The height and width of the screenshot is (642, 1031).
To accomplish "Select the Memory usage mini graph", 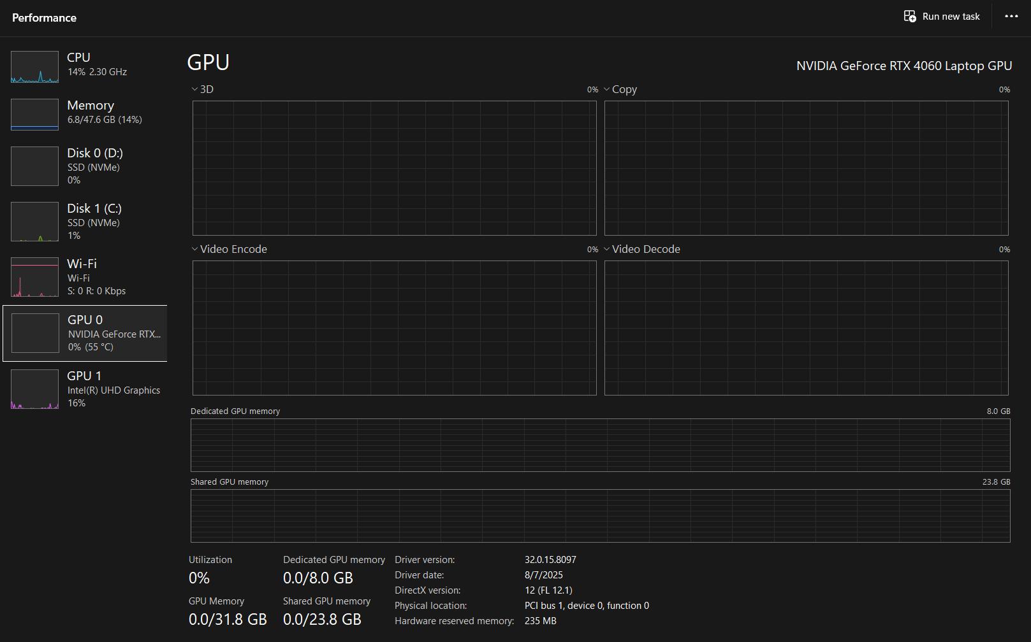I will 34,115.
